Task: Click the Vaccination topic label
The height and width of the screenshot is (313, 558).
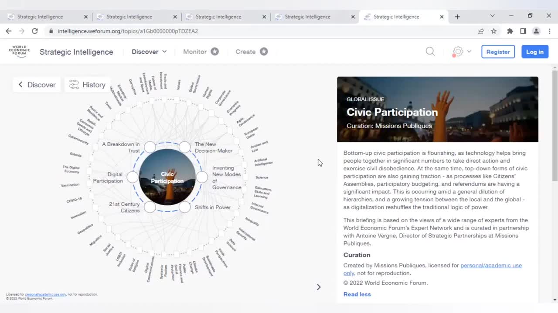Action: coord(70,185)
